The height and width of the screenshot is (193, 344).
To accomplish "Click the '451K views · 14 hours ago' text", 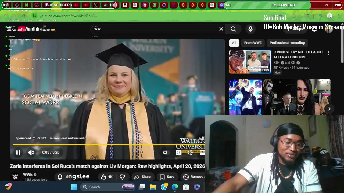I will point(291,68).
